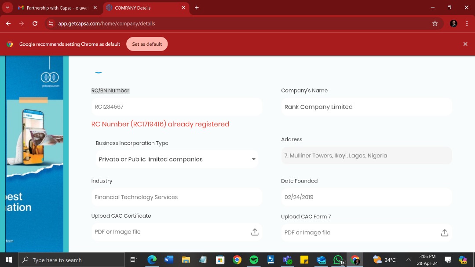Open the Chrome icon beside Microsoft Store
Screen dimensions: 475x267
point(237,260)
